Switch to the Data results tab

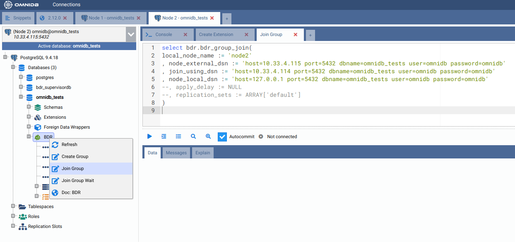tap(152, 153)
